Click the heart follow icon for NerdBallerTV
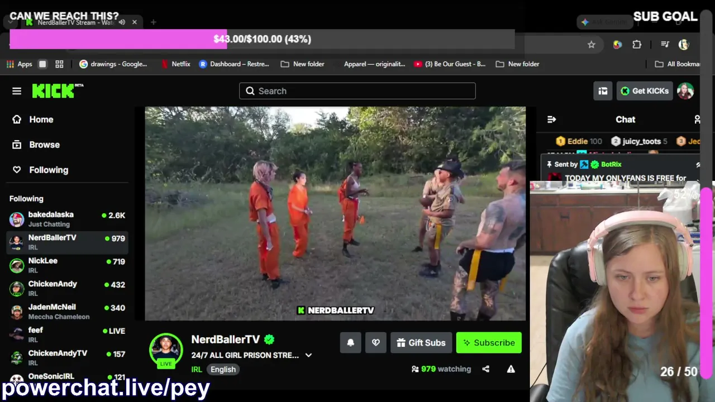 [376, 343]
